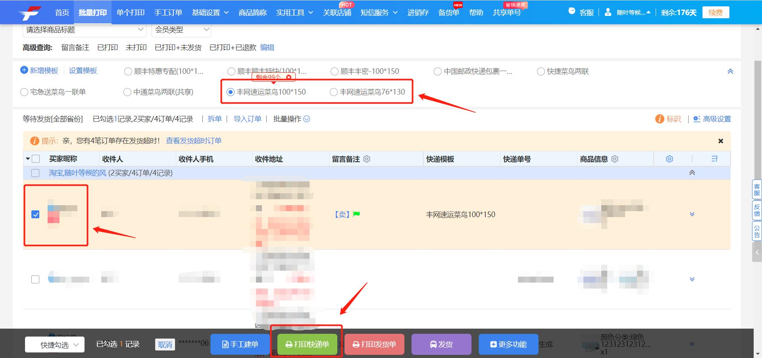Open the 会员类型 dropdown
Screen dimensions: 762x358
pos(181,30)
